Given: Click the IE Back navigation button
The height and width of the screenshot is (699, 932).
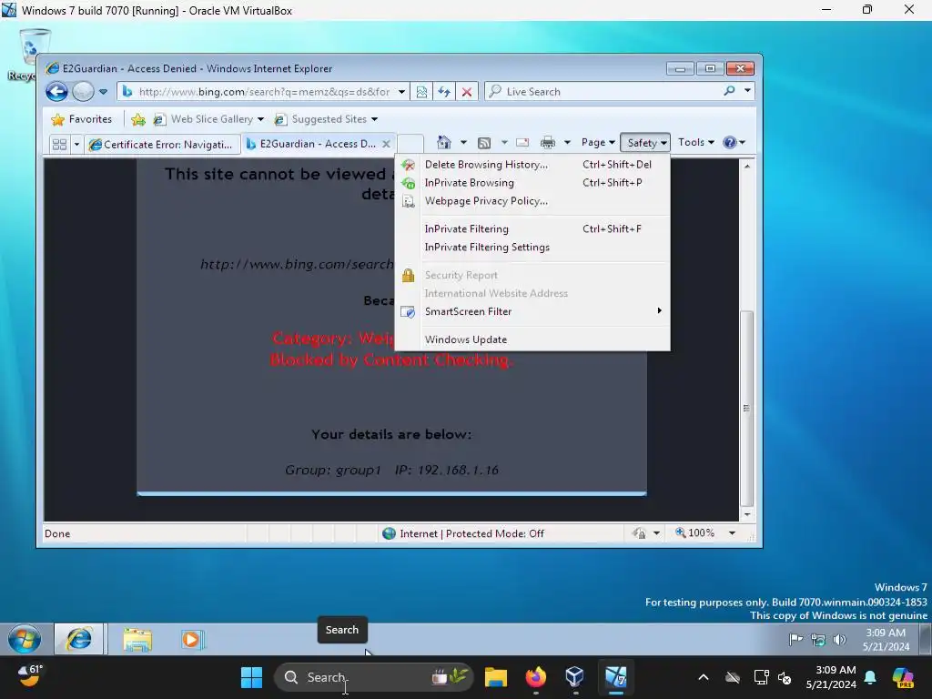Looking at the screenshot, I should point(57,92).
